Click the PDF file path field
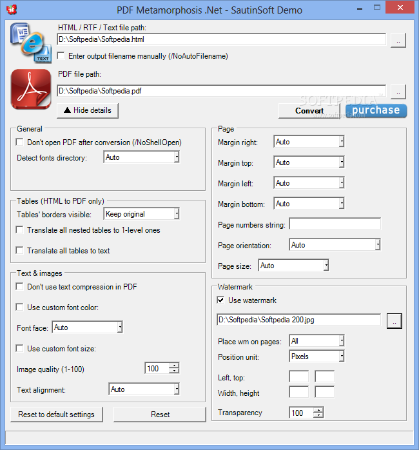 tap(221, 91)
